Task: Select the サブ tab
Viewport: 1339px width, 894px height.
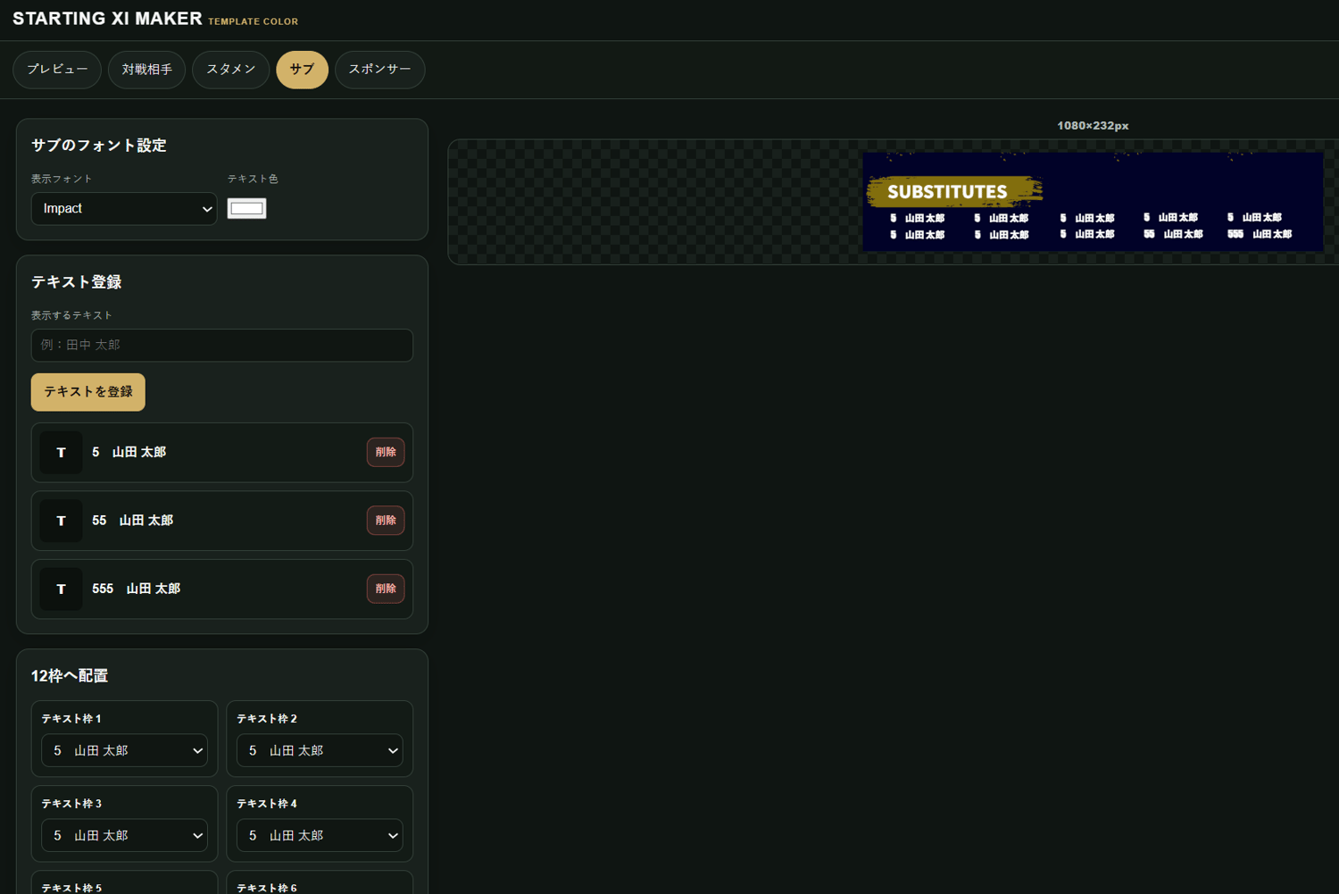Action: [303, 70]
